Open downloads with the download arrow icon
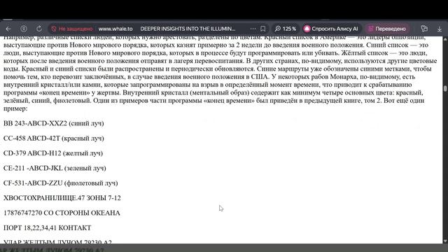 (x=440, y=29)
